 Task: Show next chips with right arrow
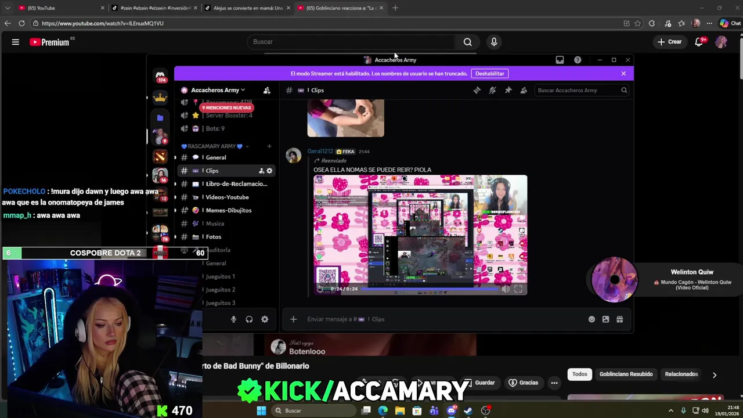coord(715,375)
